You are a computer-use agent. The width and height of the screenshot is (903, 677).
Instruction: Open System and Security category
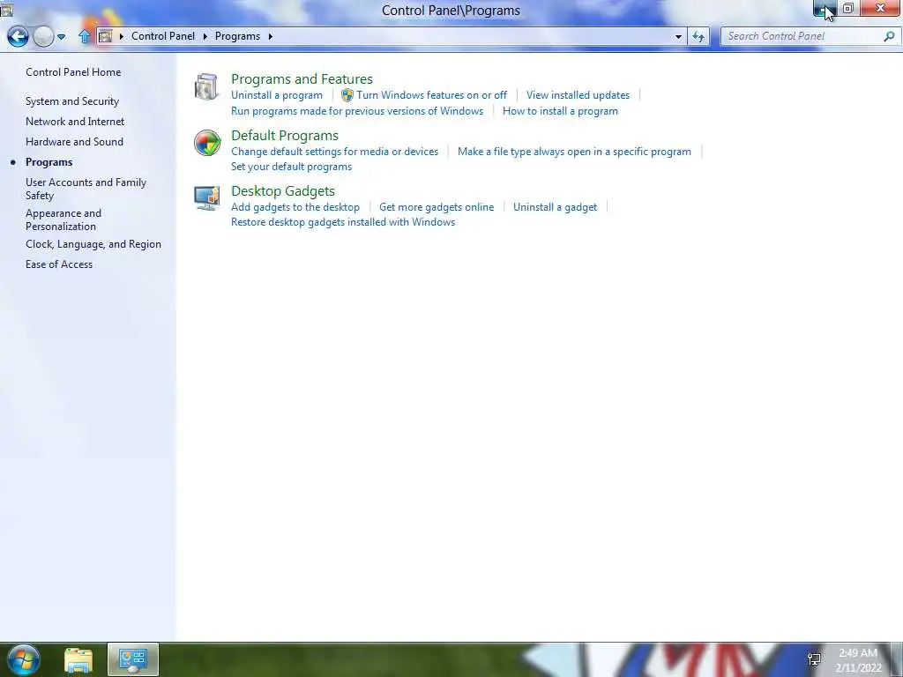[72, 101]
